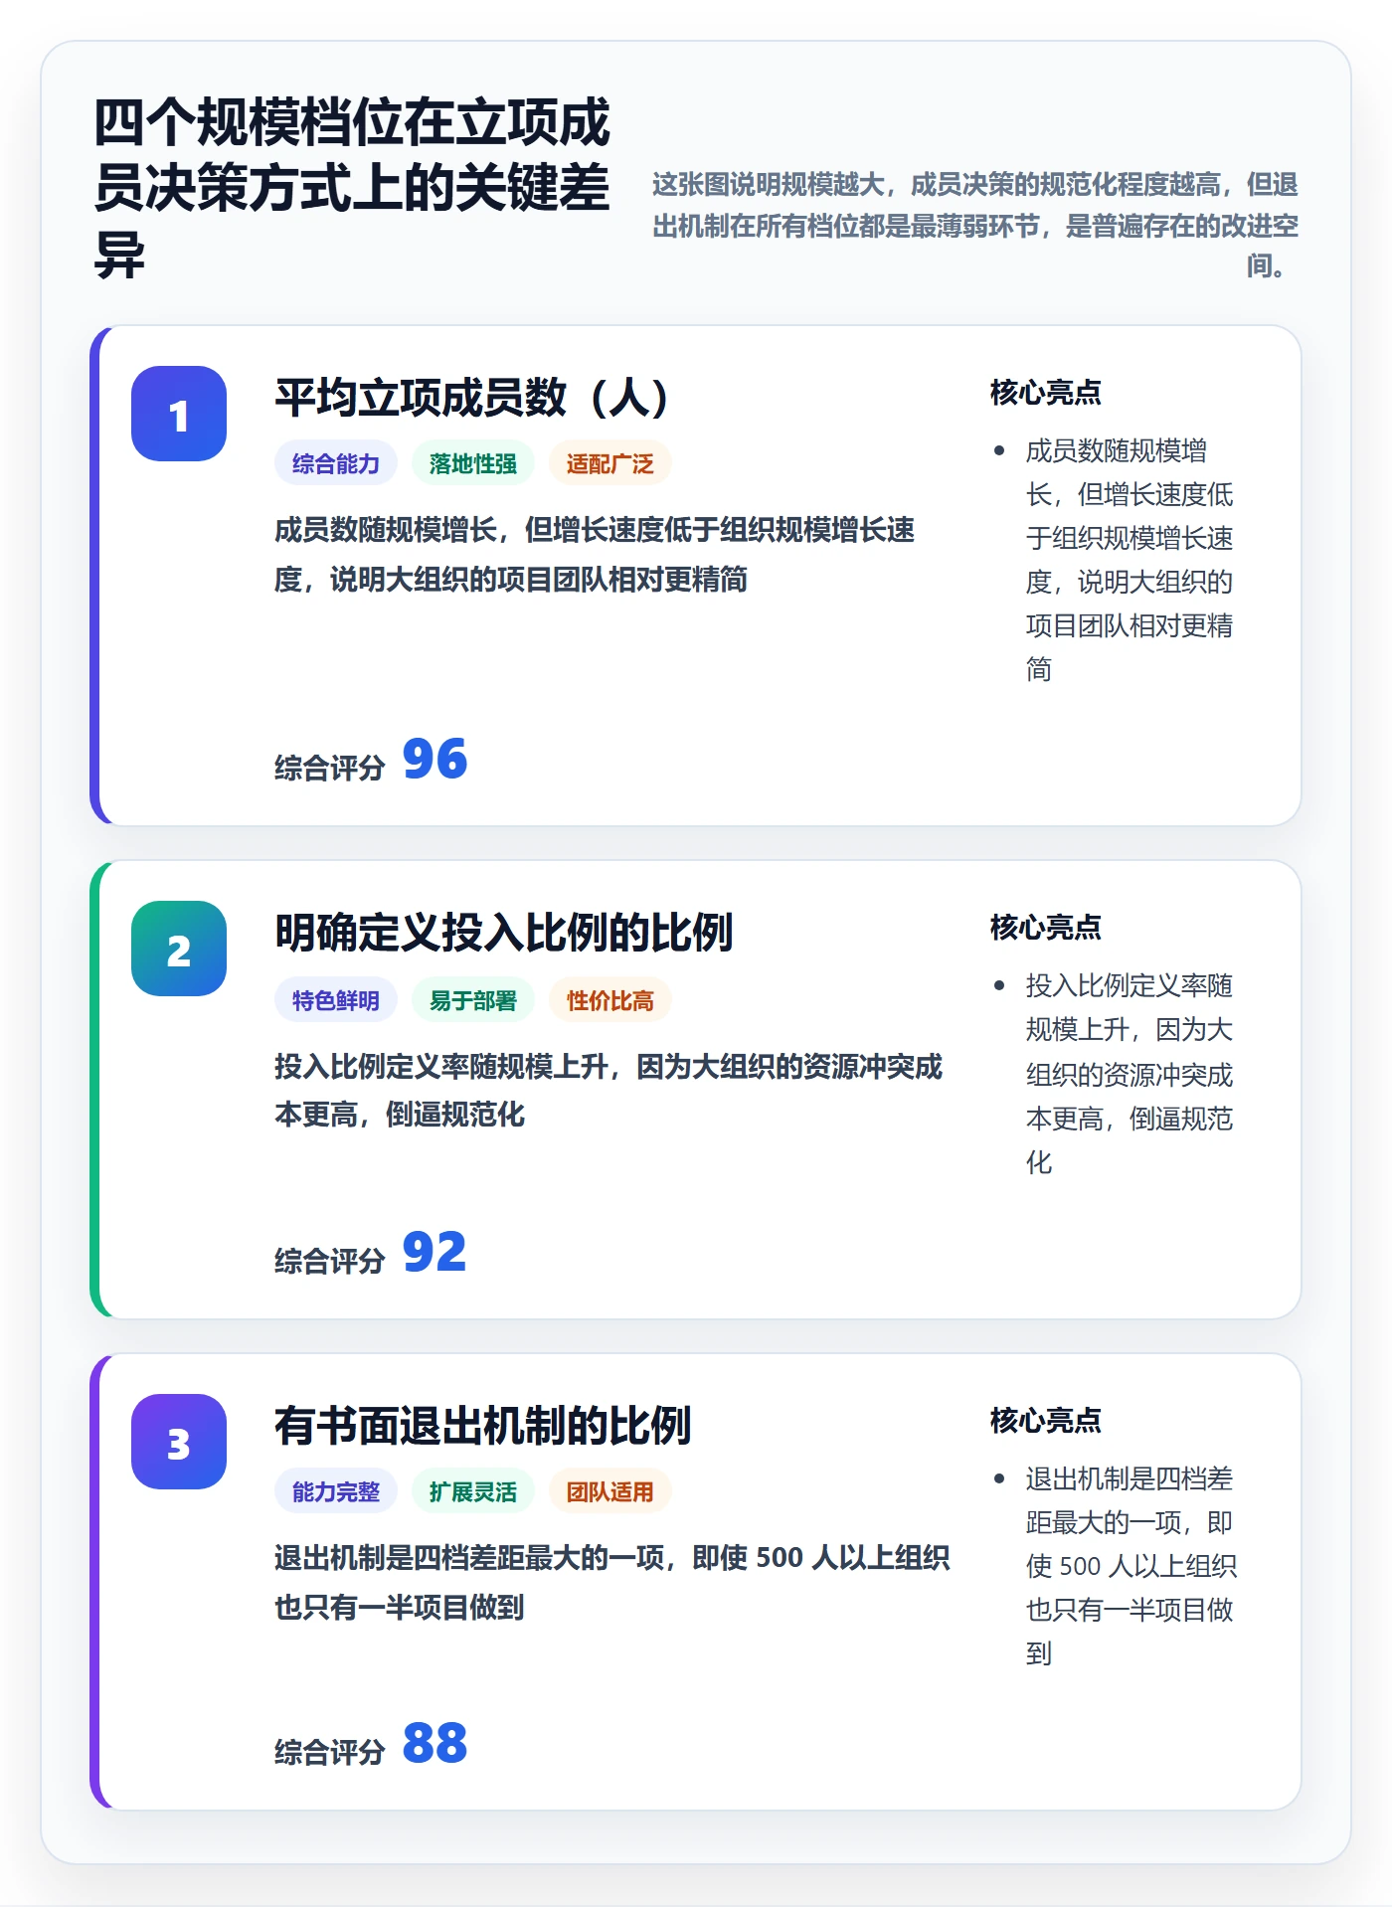Select the 性价比高 tag

[x=610, y=1000]
